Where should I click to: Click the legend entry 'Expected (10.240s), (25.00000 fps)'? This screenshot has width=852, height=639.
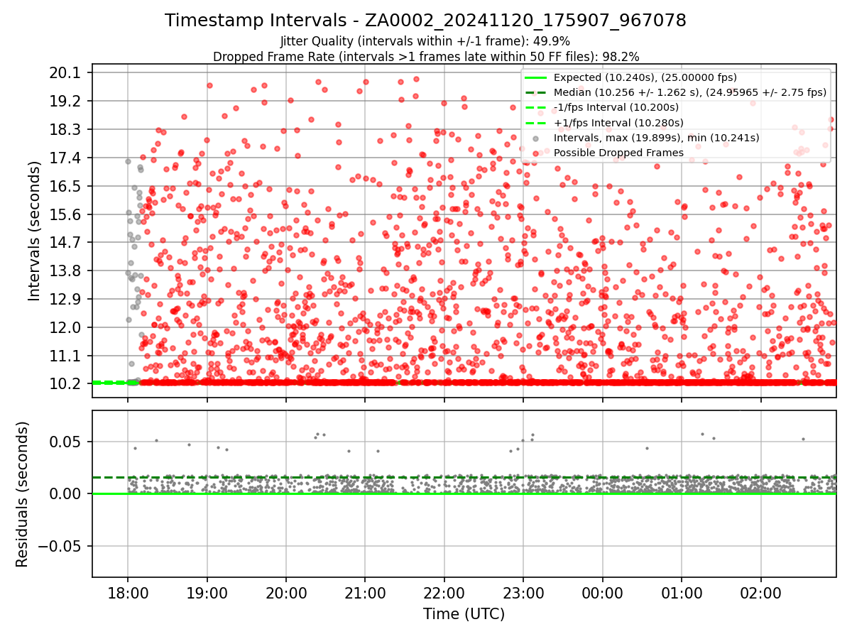coord(645,77)
